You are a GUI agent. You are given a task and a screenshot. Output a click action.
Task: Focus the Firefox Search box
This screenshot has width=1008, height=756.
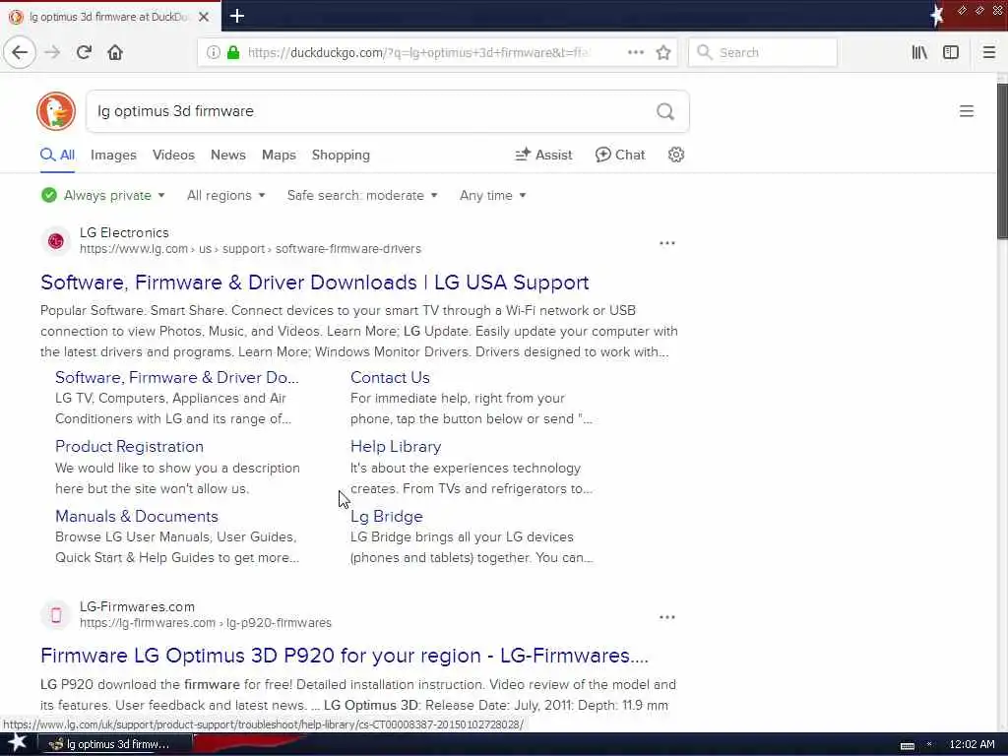pos(763,53)
